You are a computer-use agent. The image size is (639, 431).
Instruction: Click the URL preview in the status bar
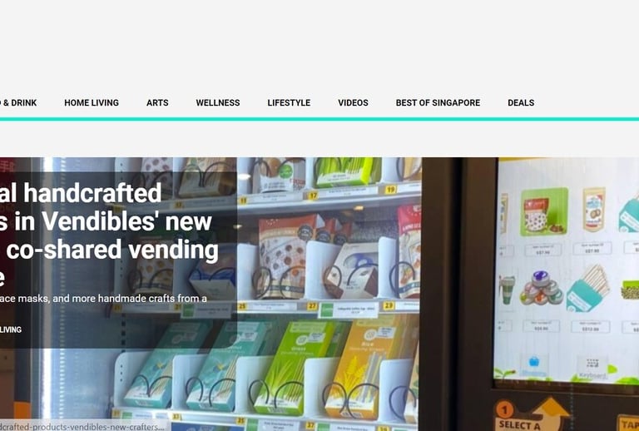click(x=82, y=427)
